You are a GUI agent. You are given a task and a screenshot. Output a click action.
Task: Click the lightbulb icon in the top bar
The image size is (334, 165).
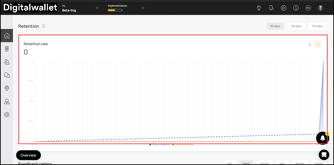[x=259, y=8]
